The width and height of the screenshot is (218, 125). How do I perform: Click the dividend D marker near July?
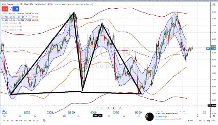tap(29, 112)
